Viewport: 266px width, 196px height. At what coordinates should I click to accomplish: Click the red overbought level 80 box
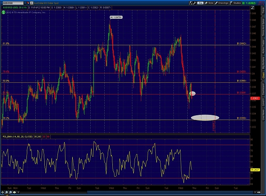click(x=48, y=137)
